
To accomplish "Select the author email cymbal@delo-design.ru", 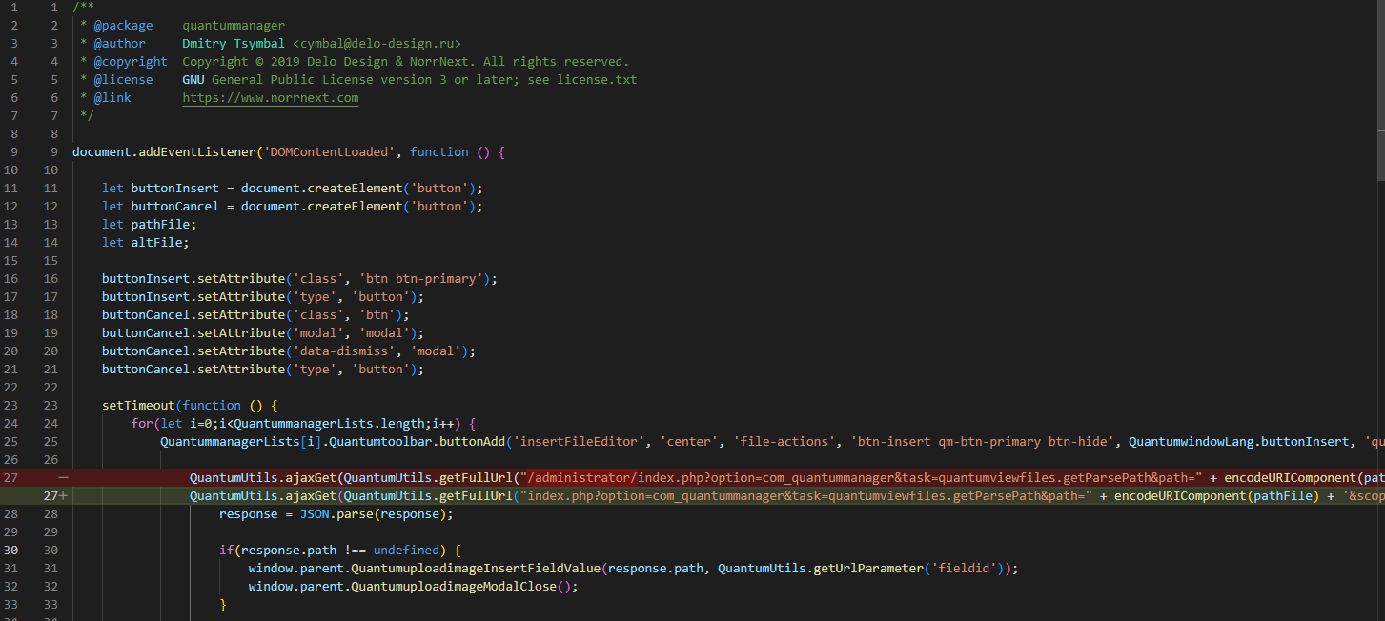I will (377, 43).
